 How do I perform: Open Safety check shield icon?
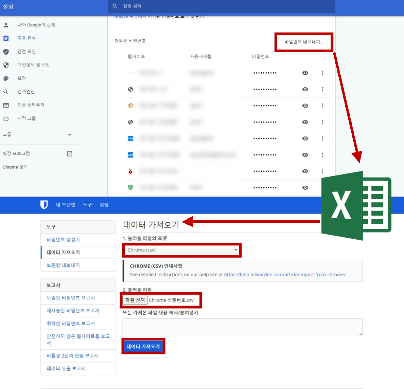pyautogui.click(x=6, y=52)
